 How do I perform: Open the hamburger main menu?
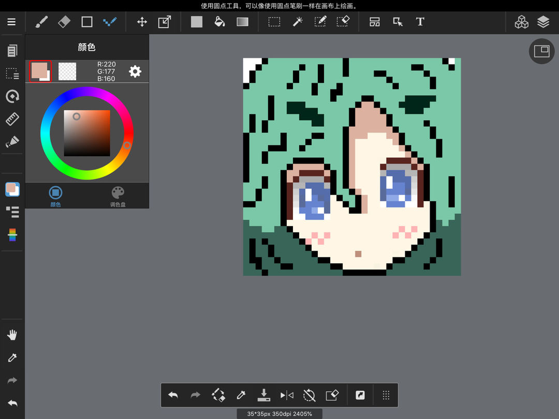pos(11,22)
